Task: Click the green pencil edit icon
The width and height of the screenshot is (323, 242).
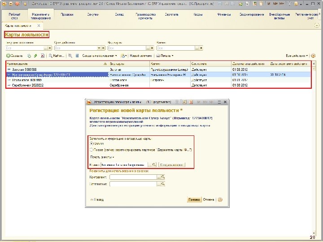Action: (x=35, y=56)
